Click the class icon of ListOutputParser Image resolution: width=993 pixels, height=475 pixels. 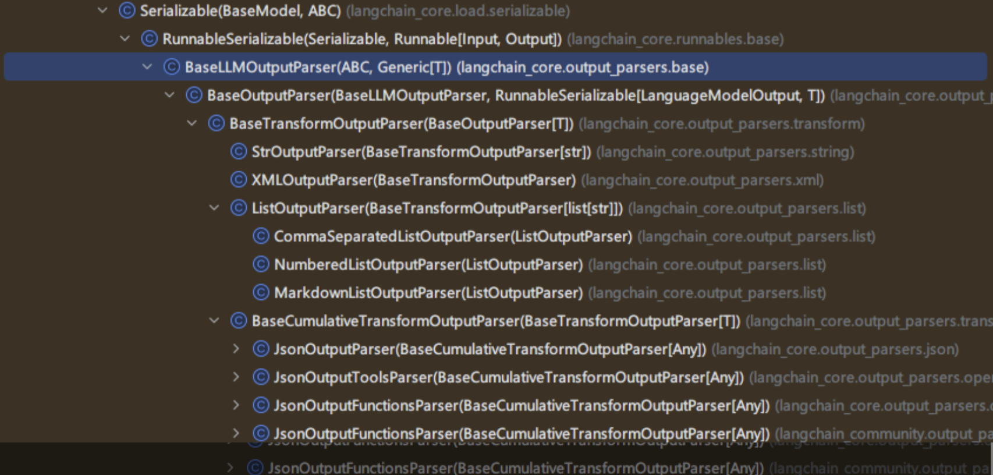pos(239,208)
